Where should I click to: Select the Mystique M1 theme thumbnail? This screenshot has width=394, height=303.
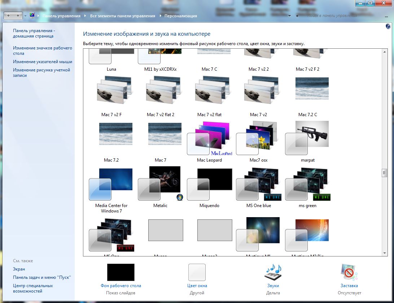click(258, 234)
